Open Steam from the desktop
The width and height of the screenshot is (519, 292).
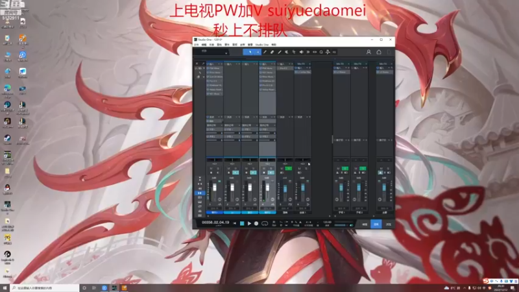tap(7, 139)
